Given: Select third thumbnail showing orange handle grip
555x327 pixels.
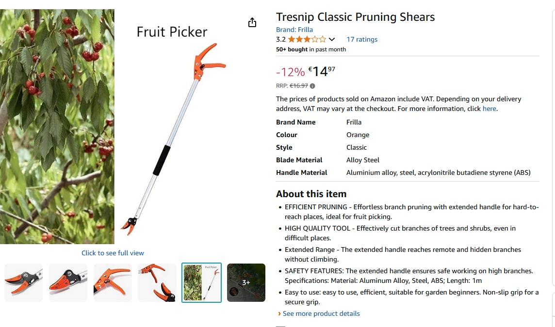Looking at the screenshot, I should [x=113, y=282].
